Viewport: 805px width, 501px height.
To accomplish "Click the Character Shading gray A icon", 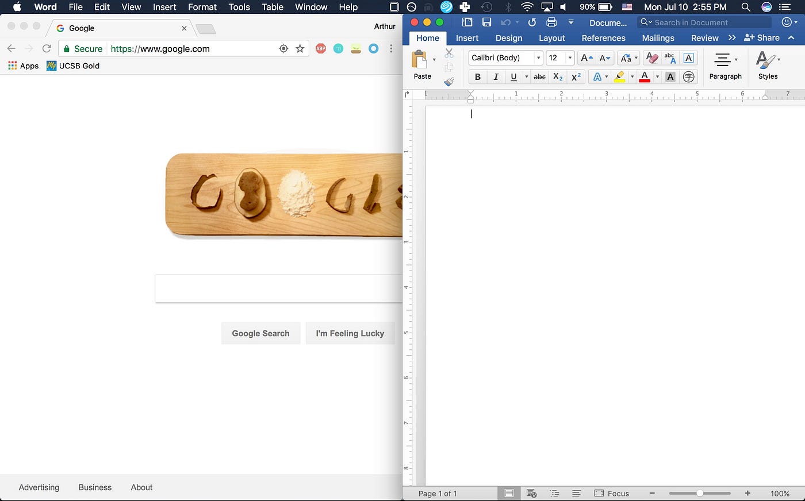I will [670, 76].
